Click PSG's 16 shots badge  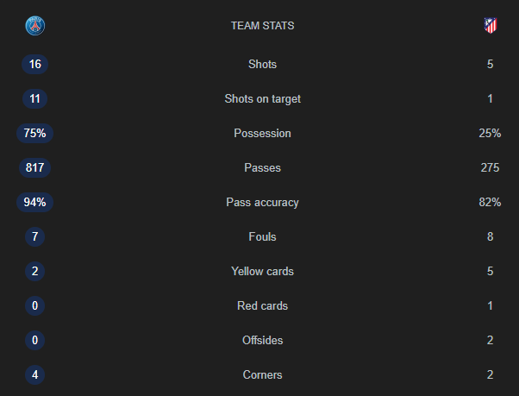[35, 64]
